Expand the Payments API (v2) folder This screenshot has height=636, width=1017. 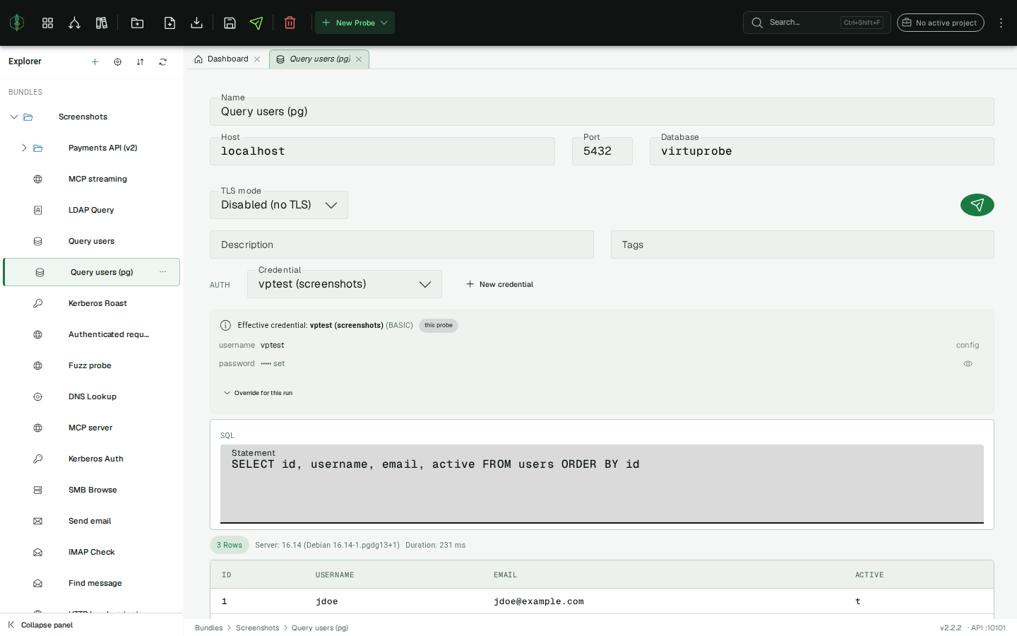[x=23, y=148]
